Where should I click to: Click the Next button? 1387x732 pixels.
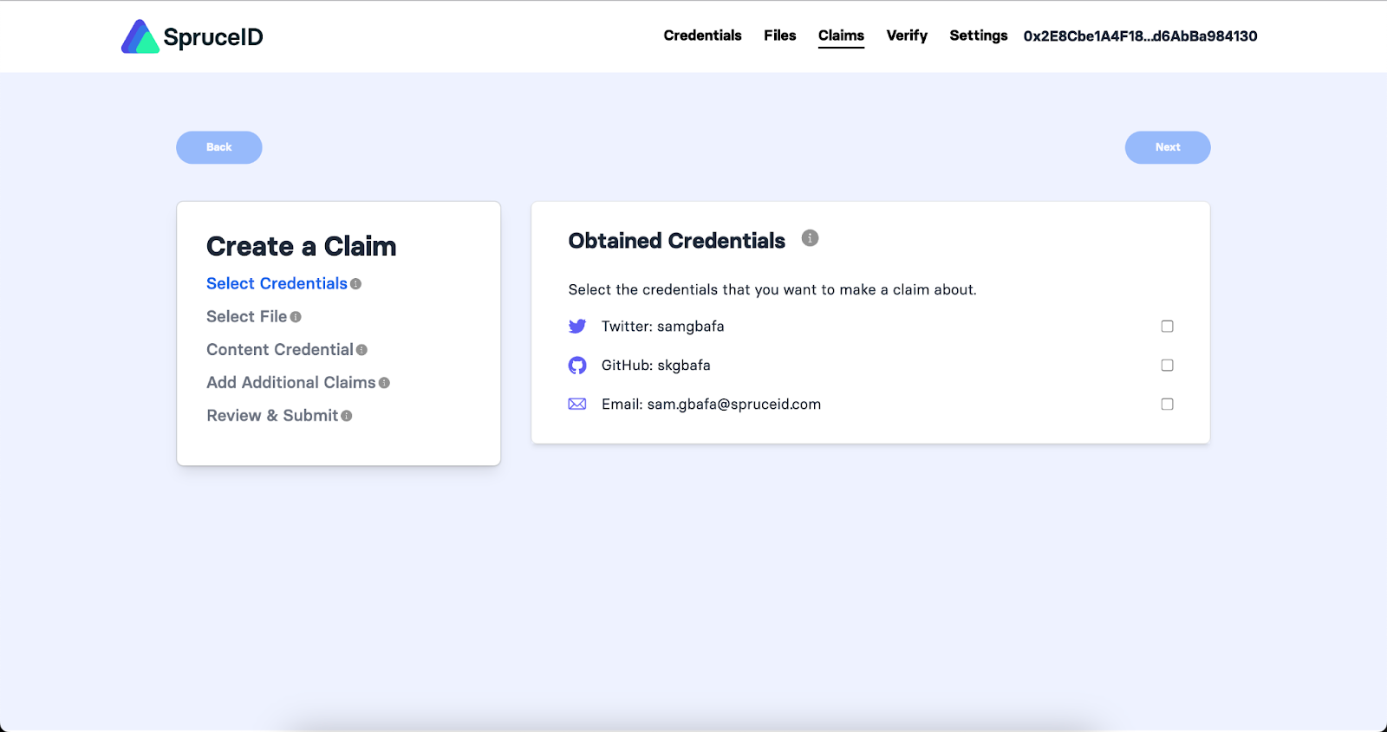click(1168, 147)
